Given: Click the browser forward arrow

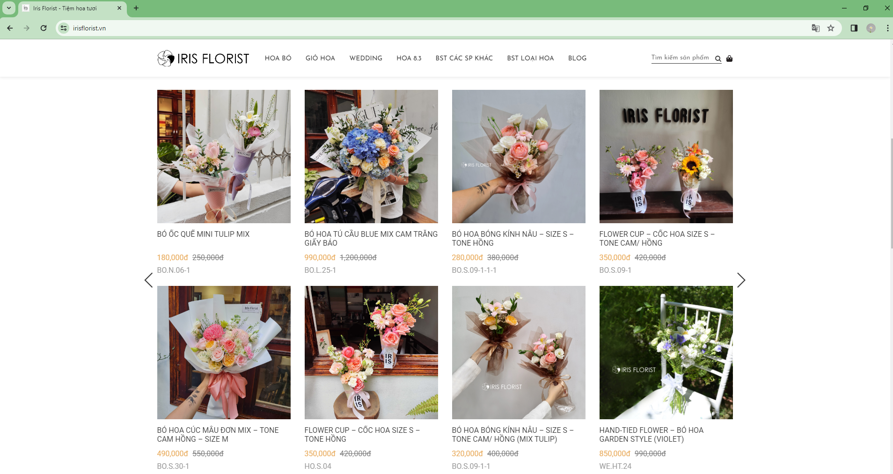Looking at the screenshot, I should point(27,28).
